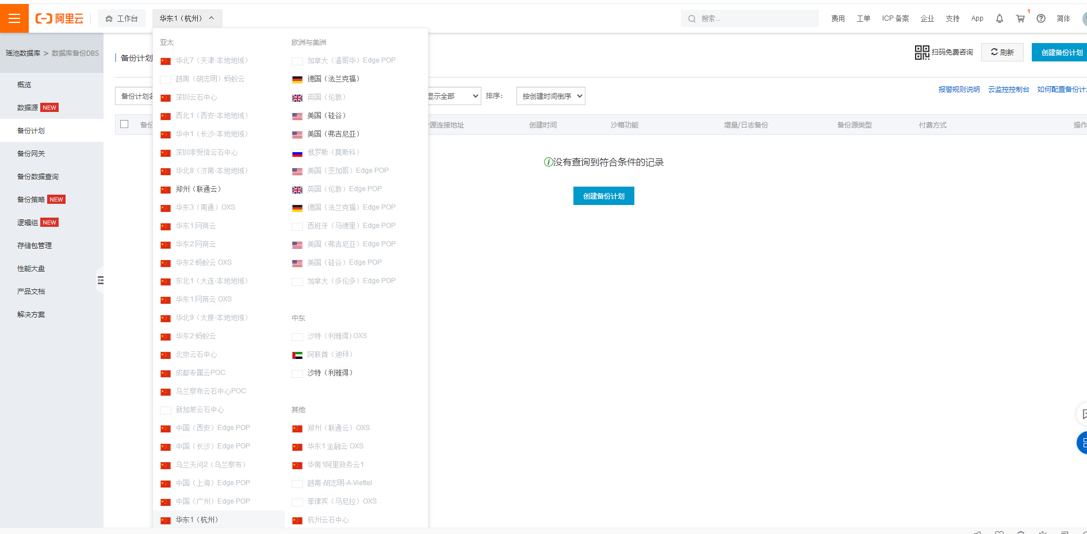
Task: Open the 企业 top menu
Action: point(927,18)
